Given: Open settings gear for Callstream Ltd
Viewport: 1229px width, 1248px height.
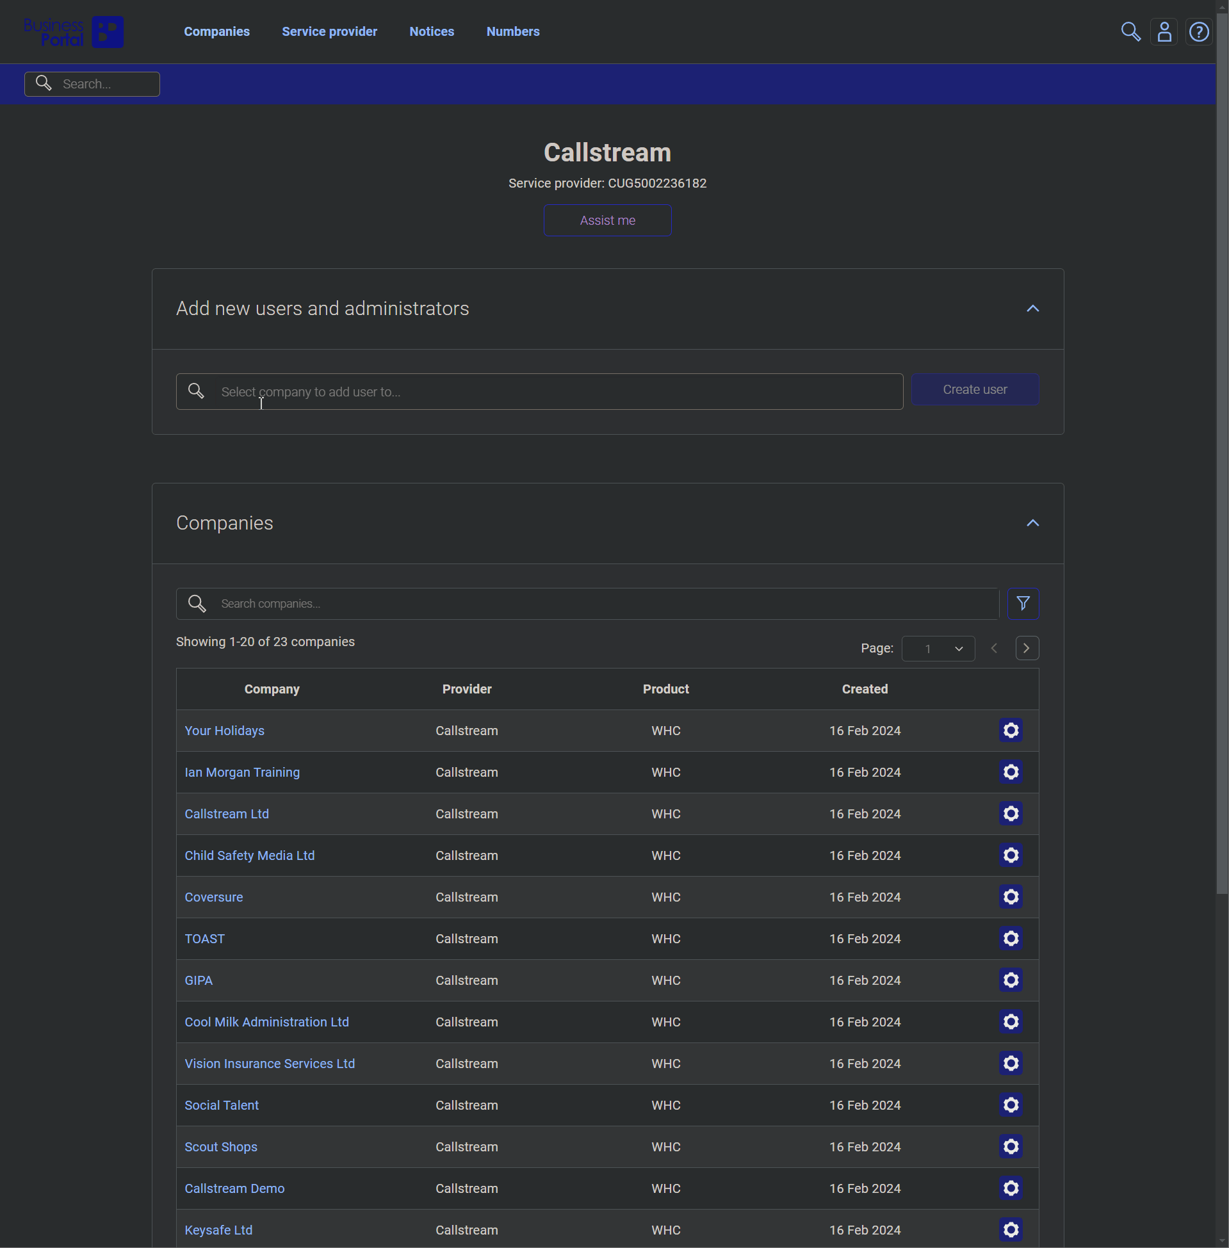Looking at the screenshot, I should pyautogui.click(x=1011, y=813).
